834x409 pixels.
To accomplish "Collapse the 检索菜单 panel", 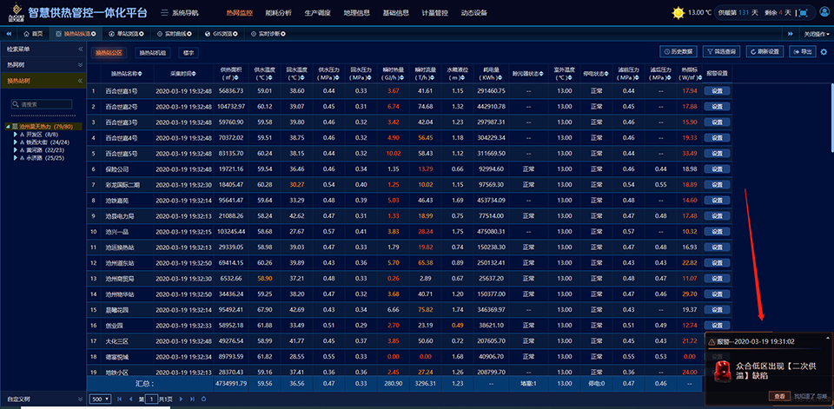I will pos(79,49).
